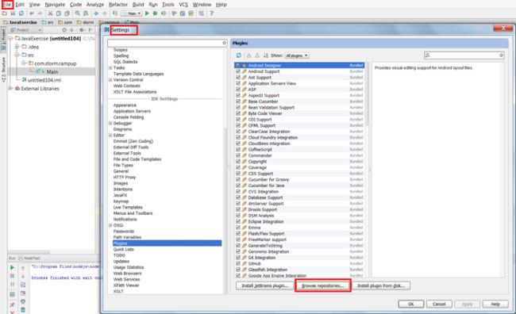Click the Cut scissors toolbar icon
Screen dimensions: 516x314
[x=50, y=13]
